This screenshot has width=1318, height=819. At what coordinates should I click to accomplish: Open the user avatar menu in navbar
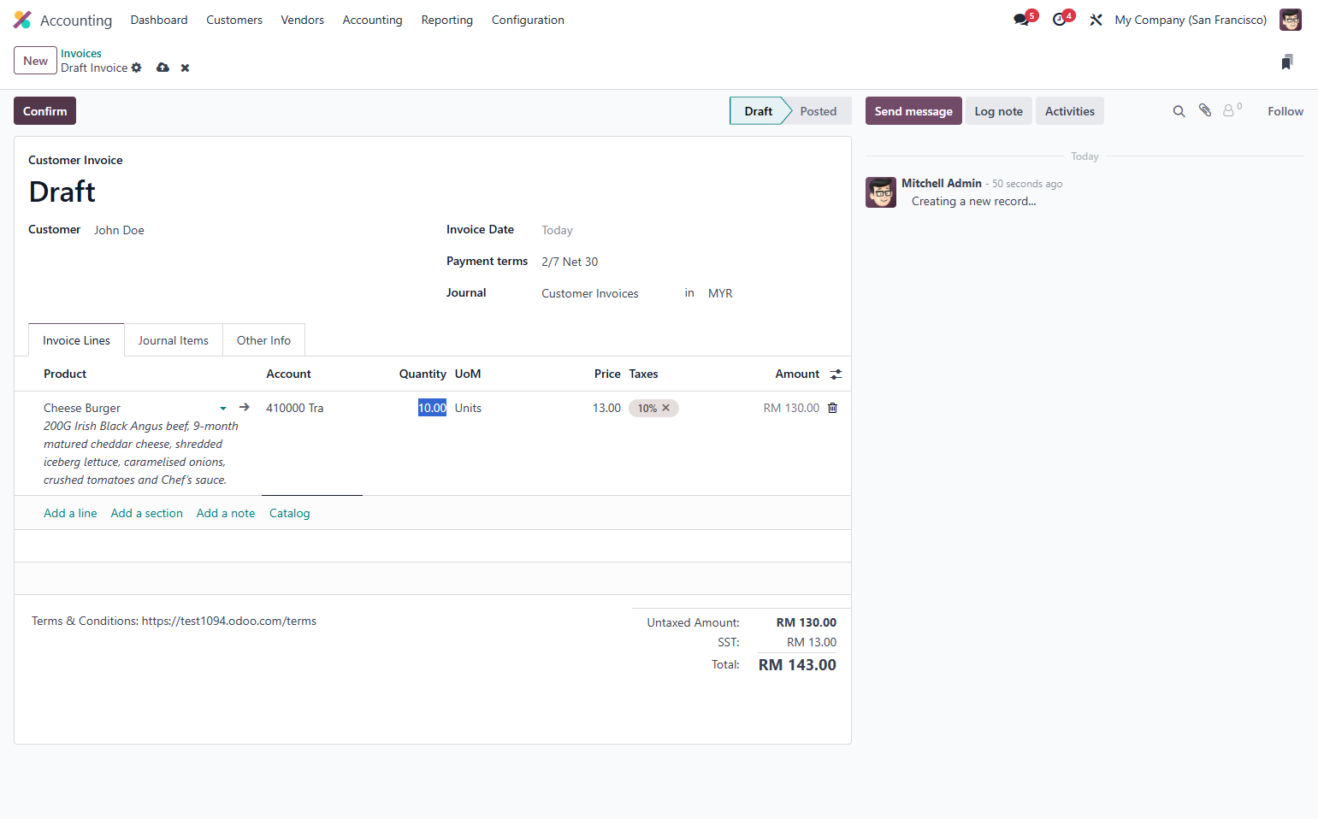pos(1290,20)
